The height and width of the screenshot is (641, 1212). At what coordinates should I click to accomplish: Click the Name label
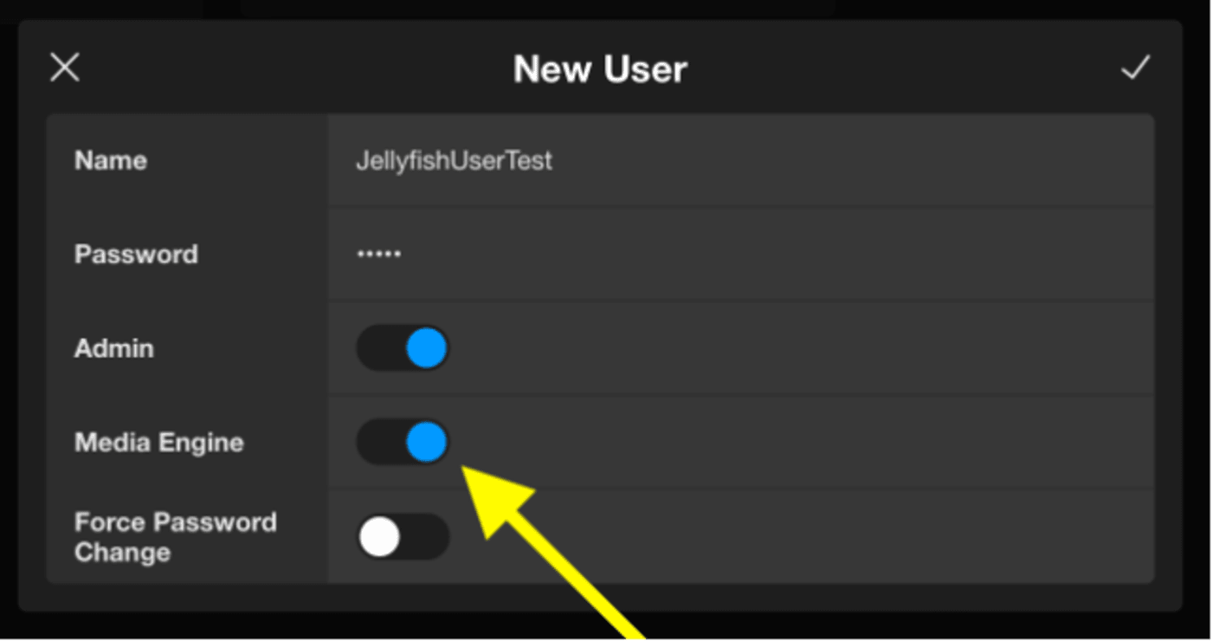111,161
